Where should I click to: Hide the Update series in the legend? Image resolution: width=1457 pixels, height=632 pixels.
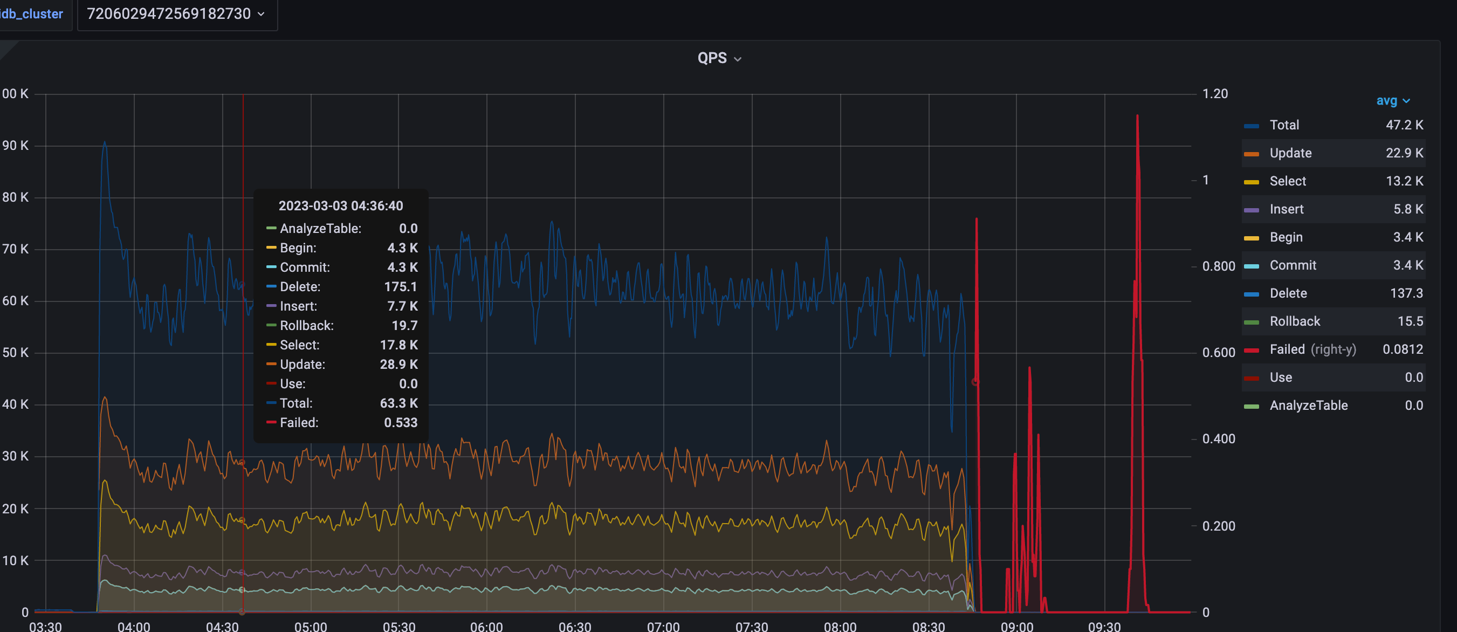tap(1291, 153)
